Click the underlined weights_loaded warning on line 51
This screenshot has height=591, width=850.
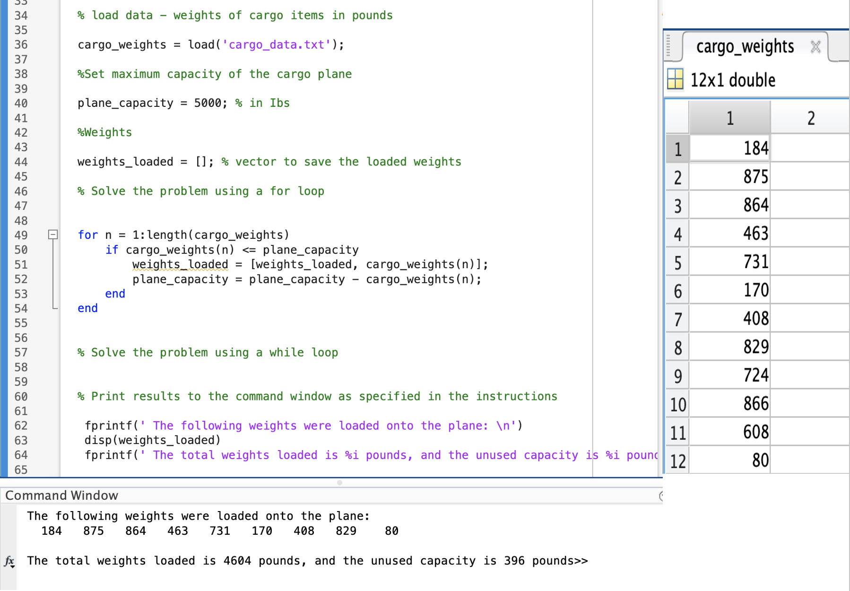(180, 264)
